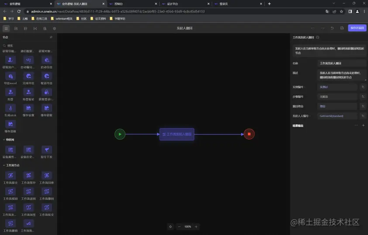Select the 工作流退回 node icon

pyautogui.click(x=28, y=191)
